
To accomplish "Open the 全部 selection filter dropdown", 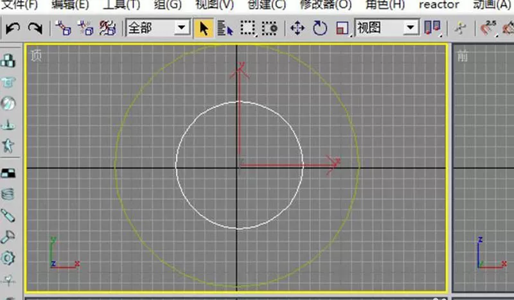I will pos(181,28).
